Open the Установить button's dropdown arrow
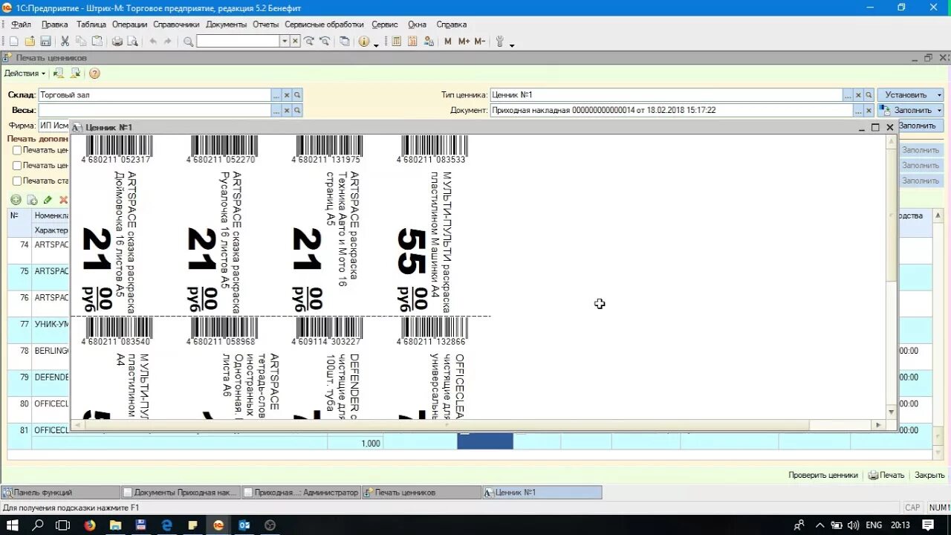The width and height of the screenshot is (951, 535). point(938,95)
